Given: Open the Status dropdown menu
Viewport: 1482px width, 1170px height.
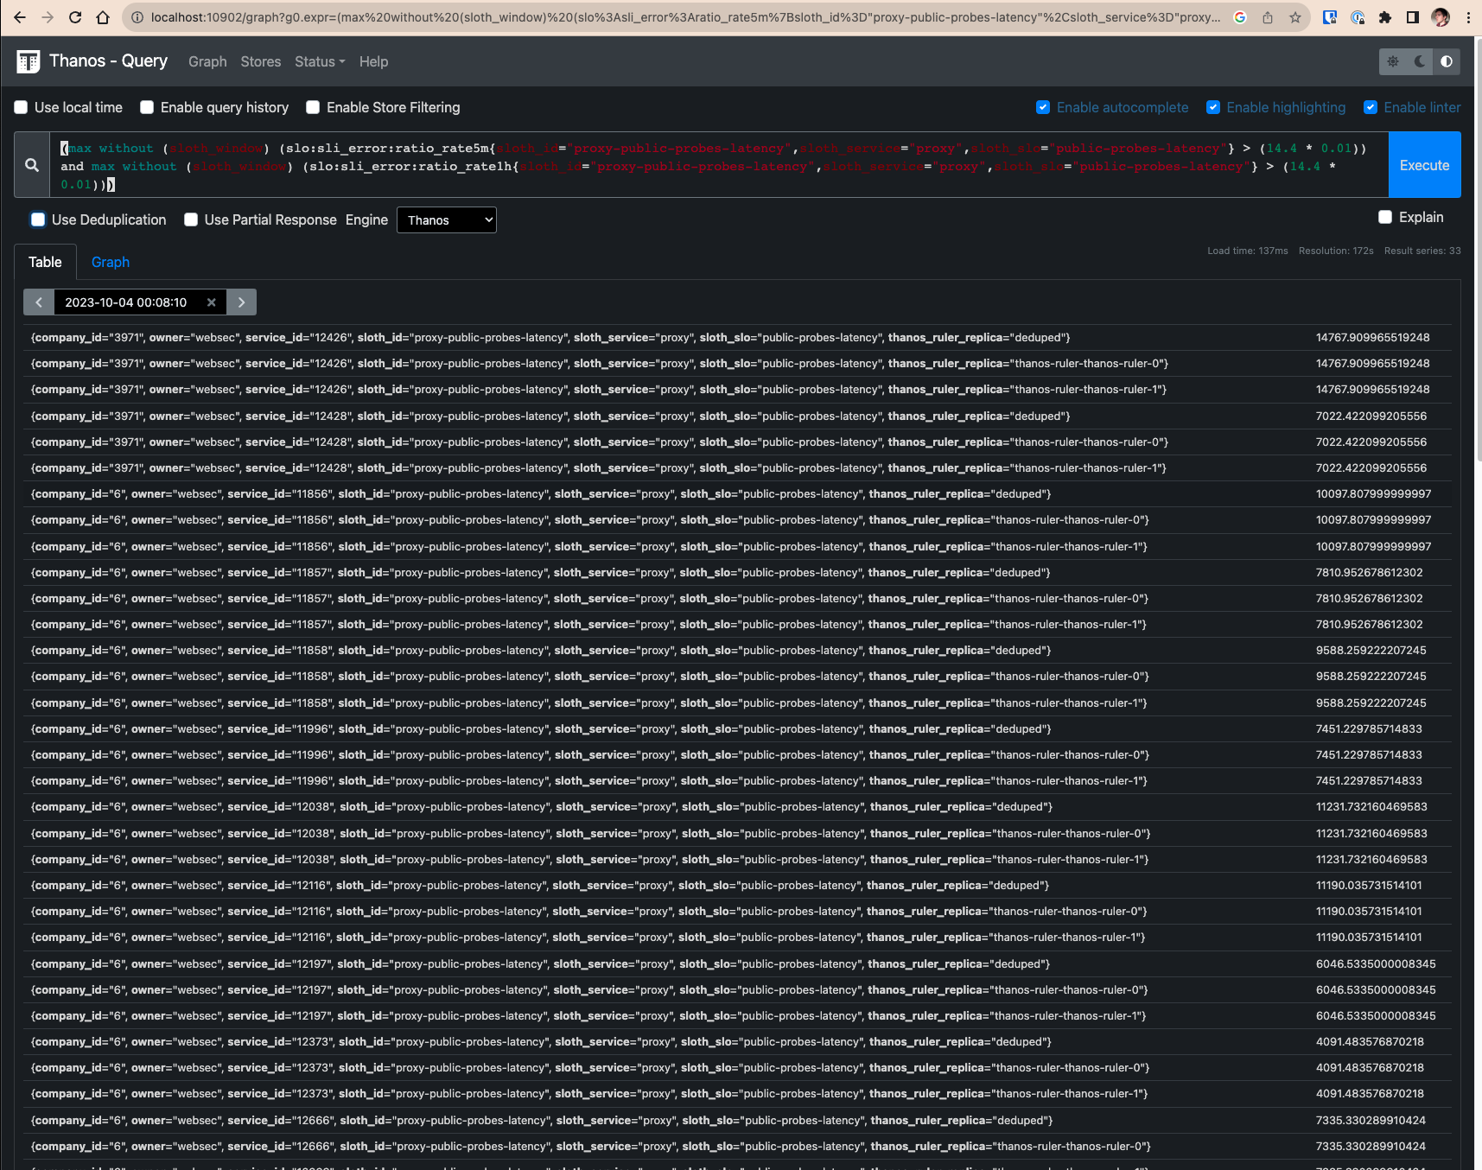Looking at the screenshot, I should click(319, 61).
